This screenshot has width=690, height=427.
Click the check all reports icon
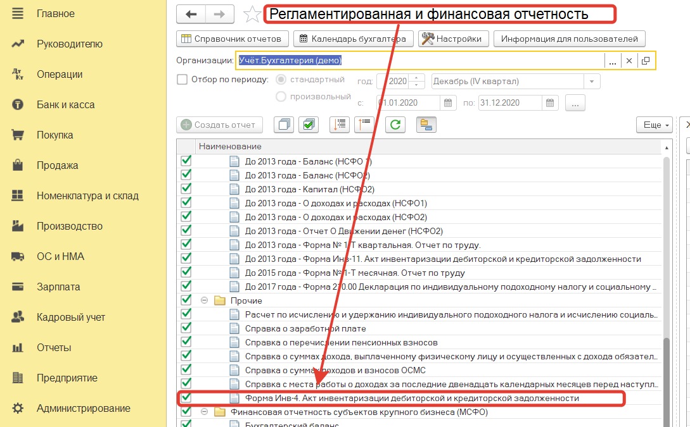tap(309, 125)
